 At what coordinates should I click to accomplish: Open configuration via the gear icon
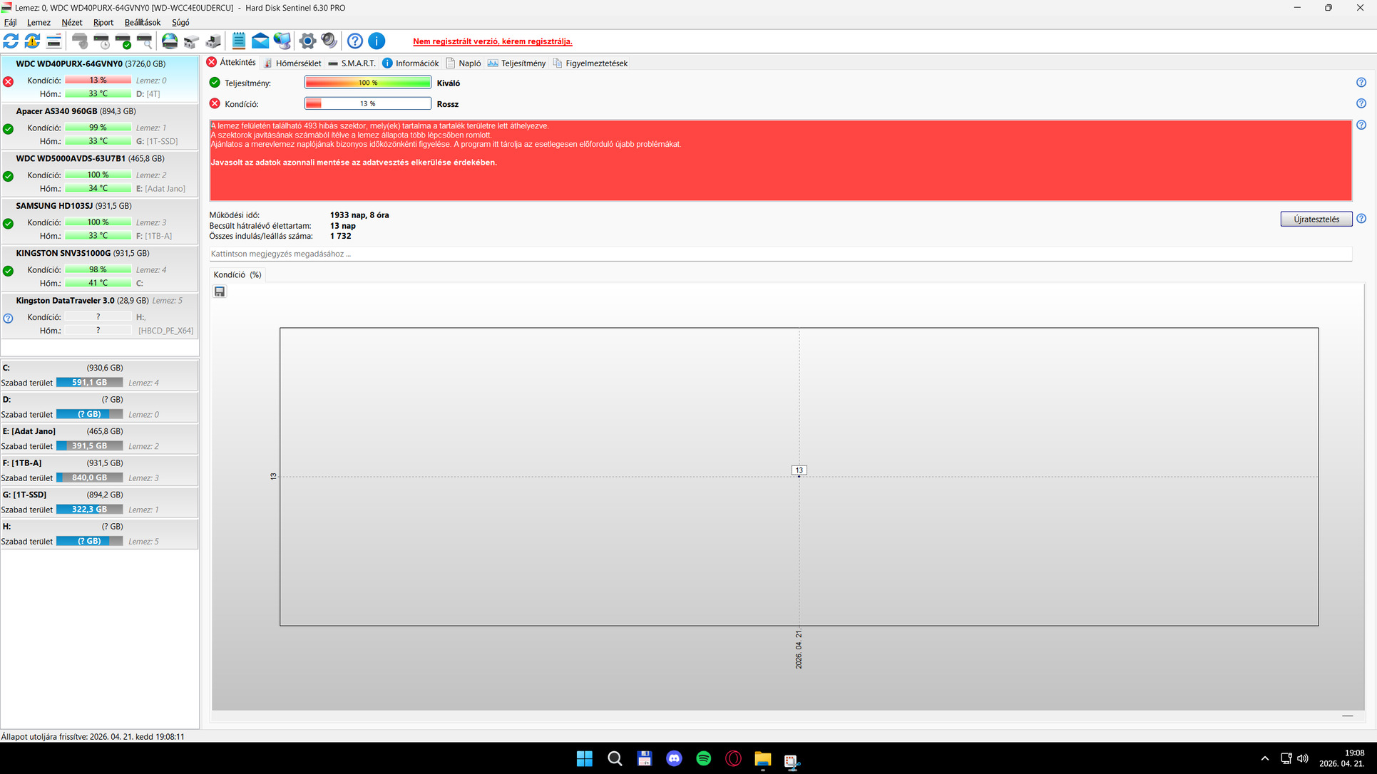(307, 41)
